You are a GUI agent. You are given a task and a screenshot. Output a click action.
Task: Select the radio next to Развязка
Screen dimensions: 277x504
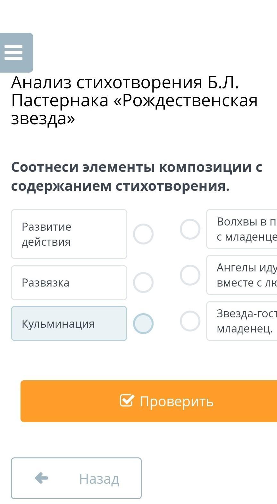pos(143,282)
